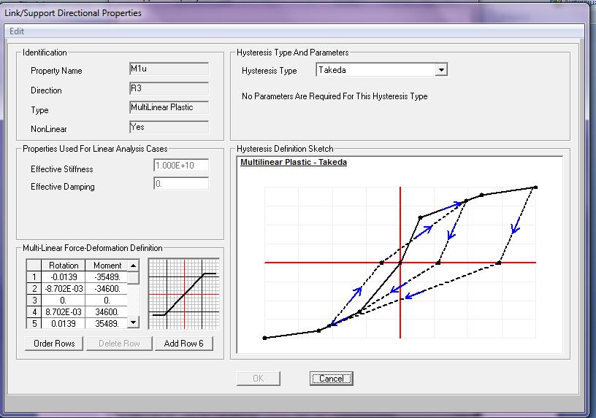Select row header 3 in table

[x=34, y=301]
